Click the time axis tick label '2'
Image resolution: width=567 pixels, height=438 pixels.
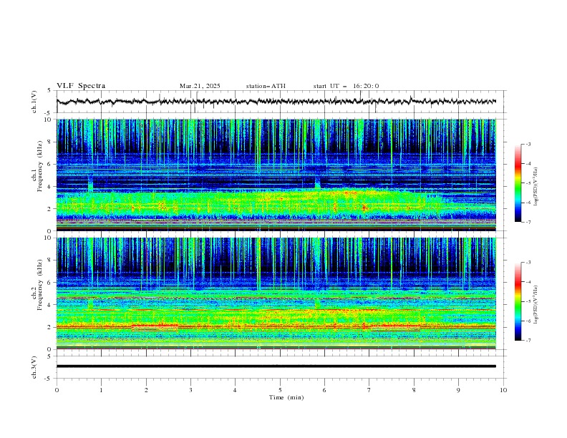click(x=146, y=390)
